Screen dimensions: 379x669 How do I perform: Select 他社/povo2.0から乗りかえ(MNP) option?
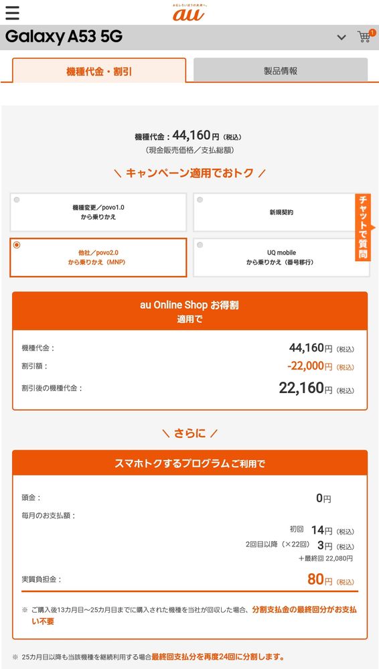click(98, 257)
